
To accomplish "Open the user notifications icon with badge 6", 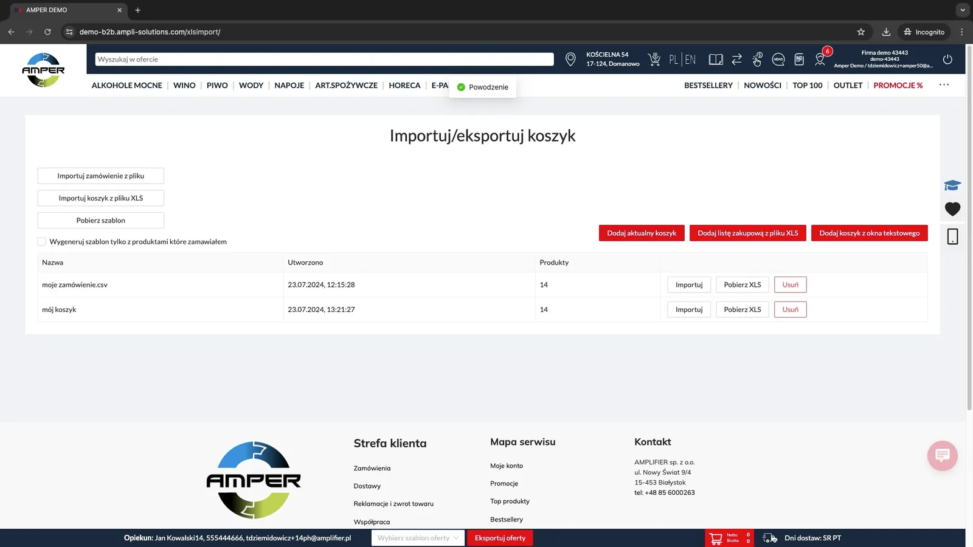I will tap(821, 58).
